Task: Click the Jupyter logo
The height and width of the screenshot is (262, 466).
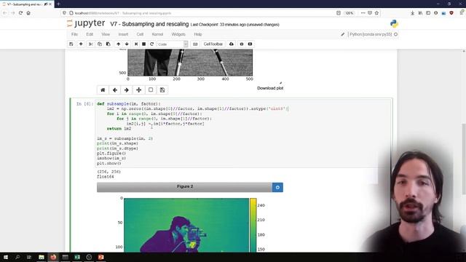Action: coord(86,23)
